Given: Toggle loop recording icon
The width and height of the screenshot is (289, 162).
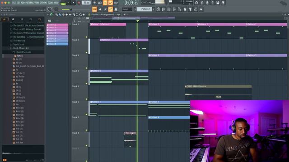Looking at the screenshot, I should click(x=116, y=3).
